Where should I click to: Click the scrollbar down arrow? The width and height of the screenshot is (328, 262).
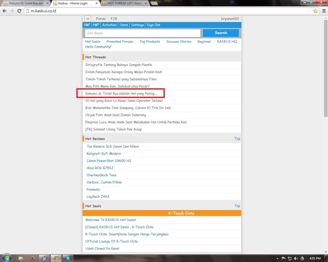coord(326,252)
